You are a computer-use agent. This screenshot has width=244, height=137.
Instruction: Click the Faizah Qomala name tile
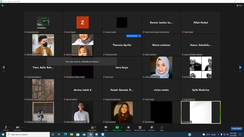[122, 90]
